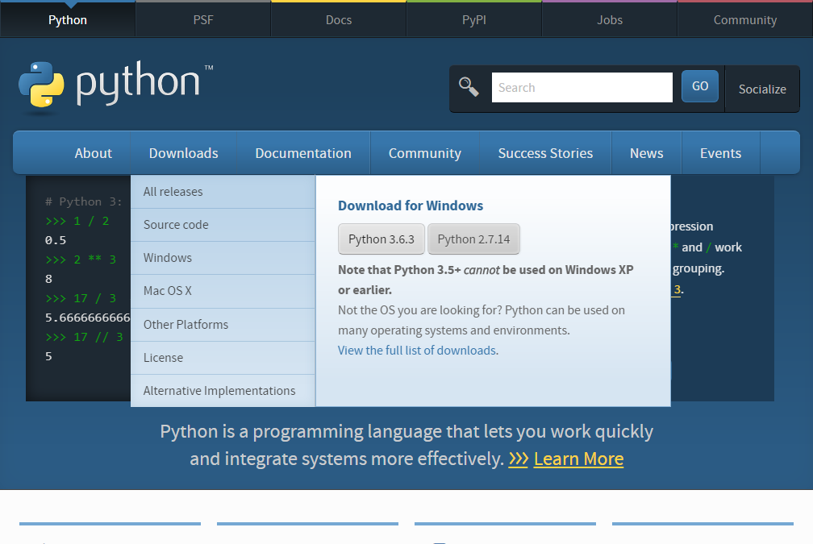Select Source code in Downloads menu

(x=223, y=225)
